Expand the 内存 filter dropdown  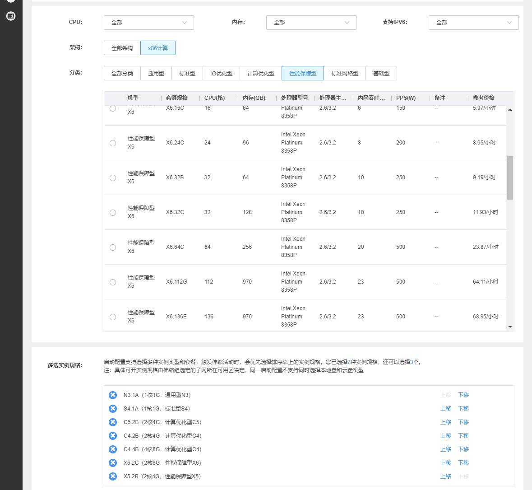pyautogui.click(x=311, y=23)
